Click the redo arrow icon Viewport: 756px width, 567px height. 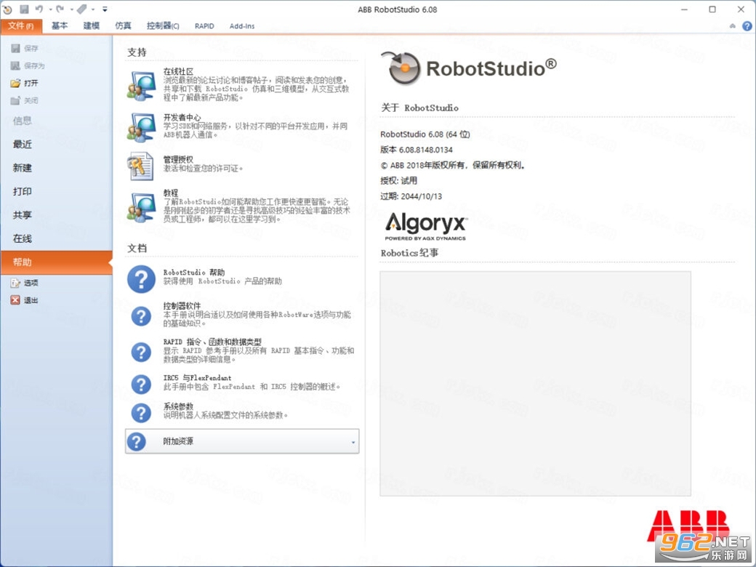[x=60, y=9]
